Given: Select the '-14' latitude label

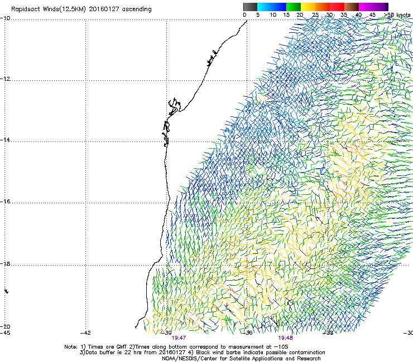Looking at the screenshot, I should click(x=5, y=140).
